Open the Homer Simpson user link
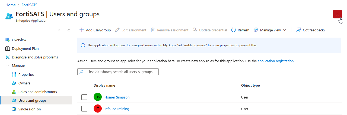The image size is (347, 115). 117,97
